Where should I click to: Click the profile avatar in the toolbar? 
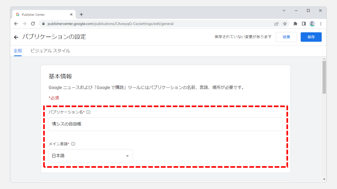(x=312, y=24)
